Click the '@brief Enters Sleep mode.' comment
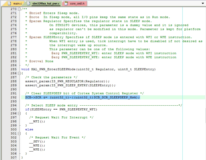Viewport: 206px width, 160px height. [x=54, y=13]
